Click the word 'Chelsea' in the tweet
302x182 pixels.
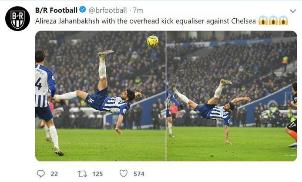(x=242, y=20)
